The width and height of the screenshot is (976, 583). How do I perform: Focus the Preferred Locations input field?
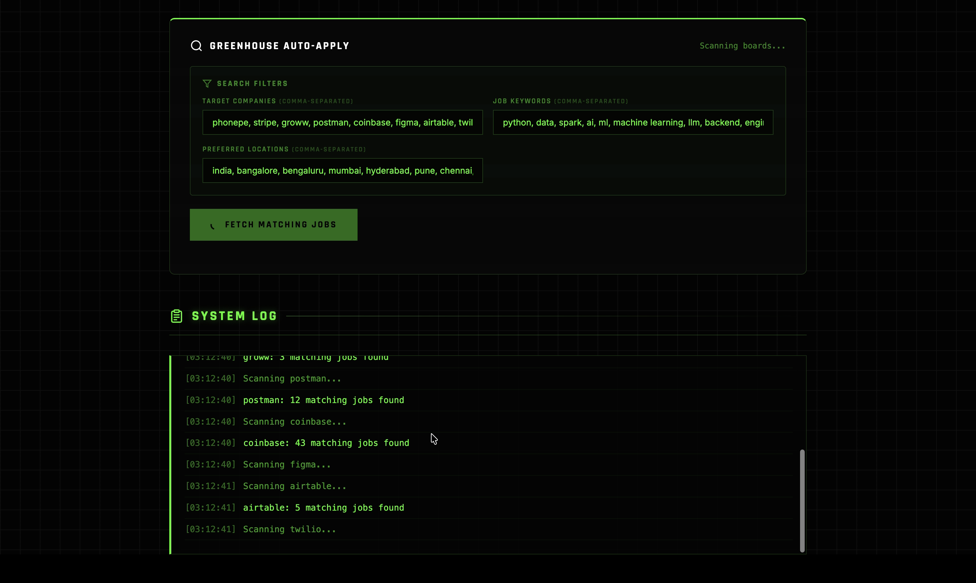coord(343,171)
